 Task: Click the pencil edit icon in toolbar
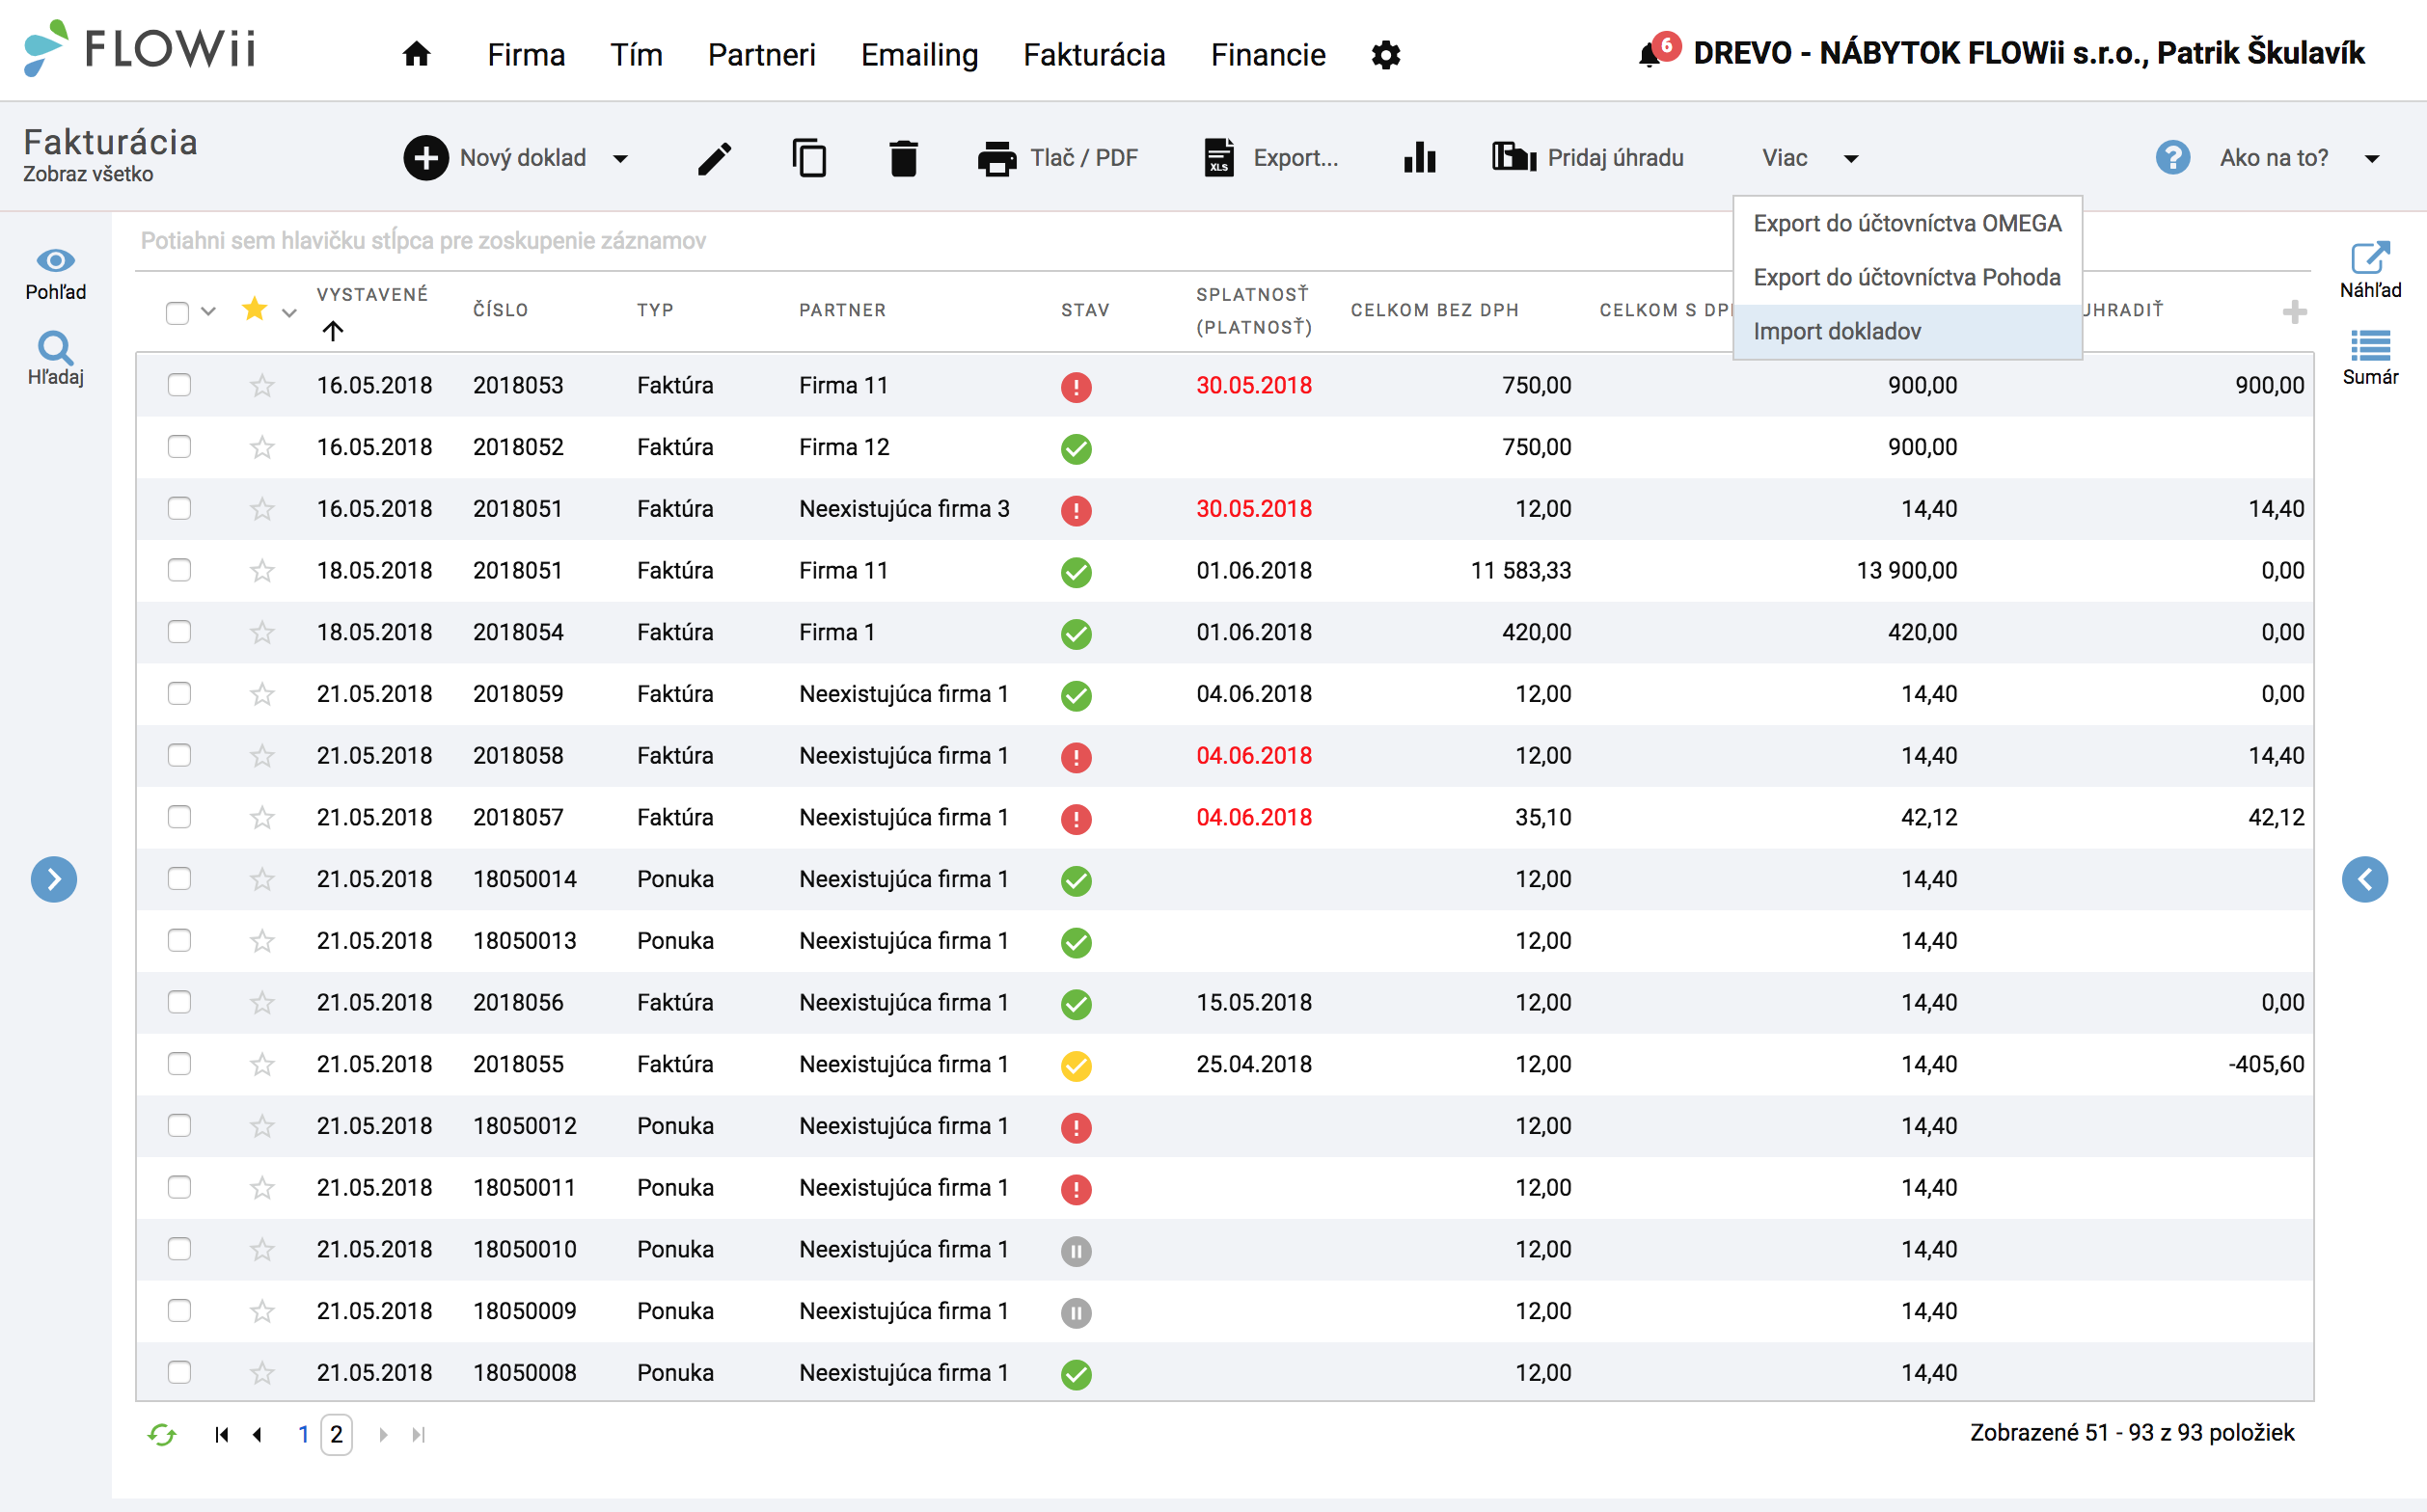click(714, 158)
